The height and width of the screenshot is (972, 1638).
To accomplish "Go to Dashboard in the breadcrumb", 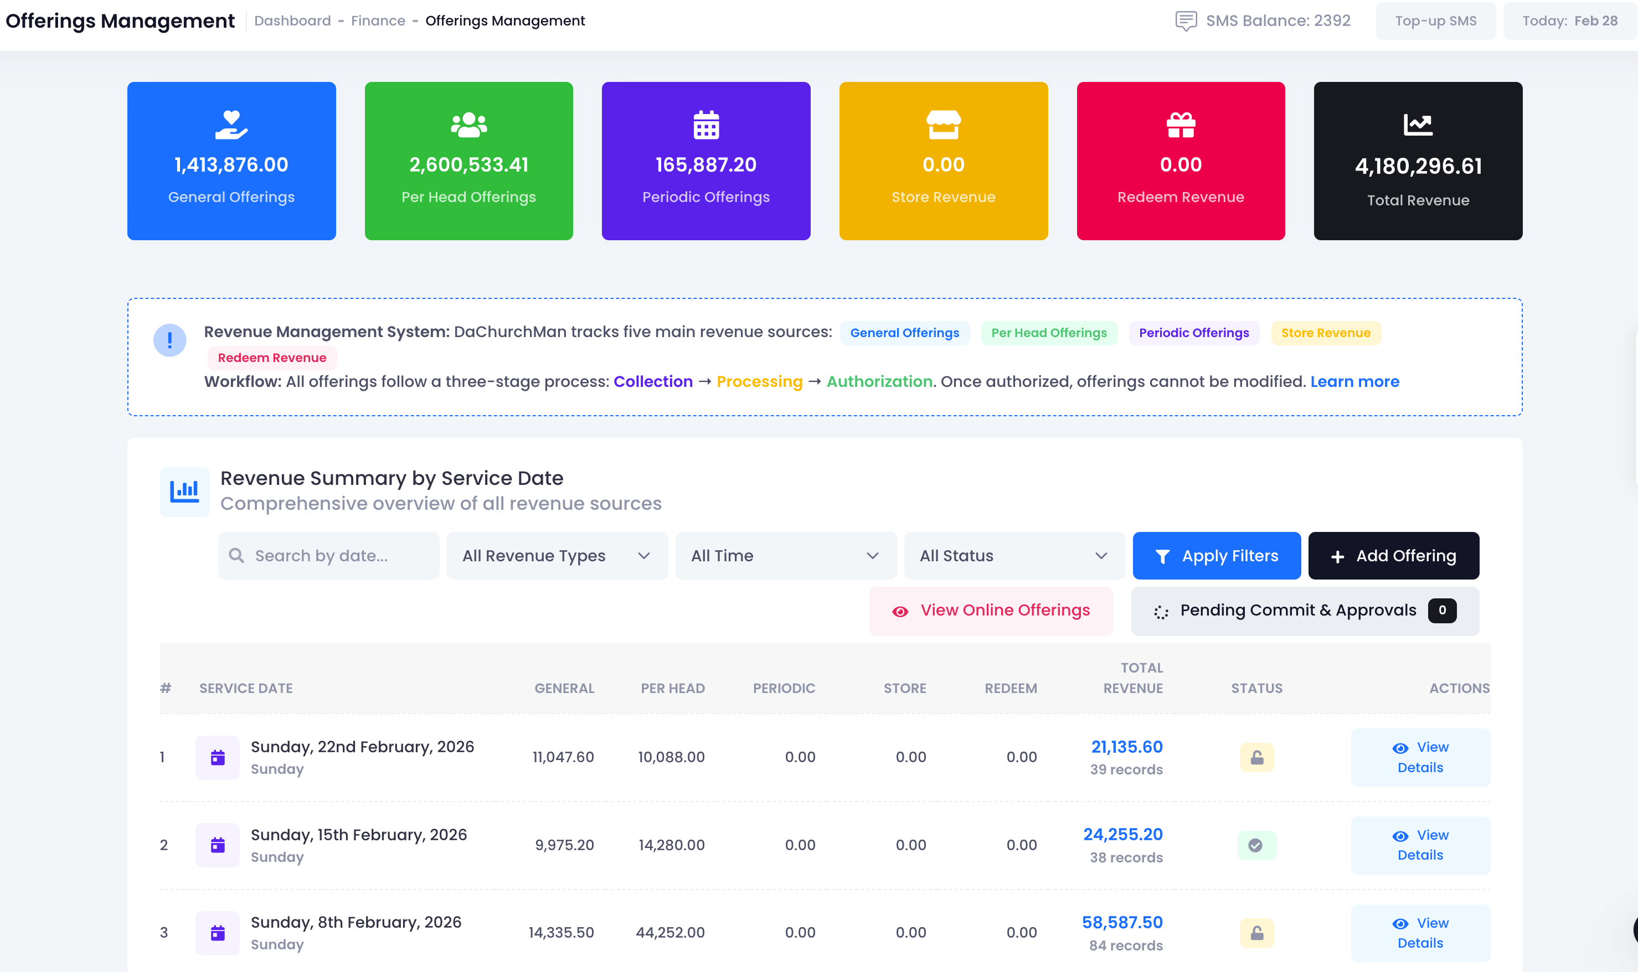I will [x=292, y=21].
